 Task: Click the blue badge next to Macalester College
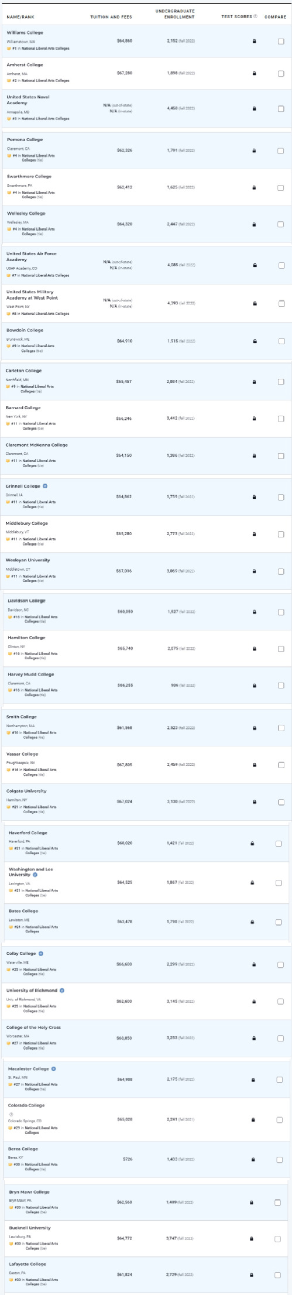tap(54, 1068)
